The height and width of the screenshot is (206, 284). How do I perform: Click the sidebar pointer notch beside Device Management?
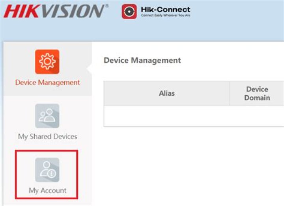pyautogui.click(x=90, y=69)
